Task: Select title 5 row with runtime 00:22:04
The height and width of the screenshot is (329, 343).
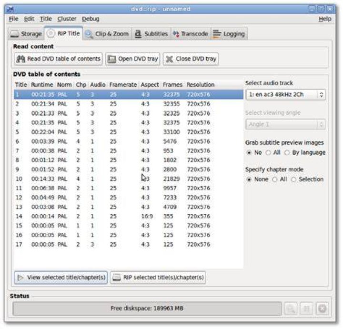Action: [129, 132]
